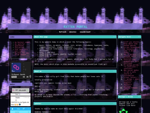Click the user profile icon in Cbox chat
This screenshot has height=113, width=150.
tap(12, 109)
